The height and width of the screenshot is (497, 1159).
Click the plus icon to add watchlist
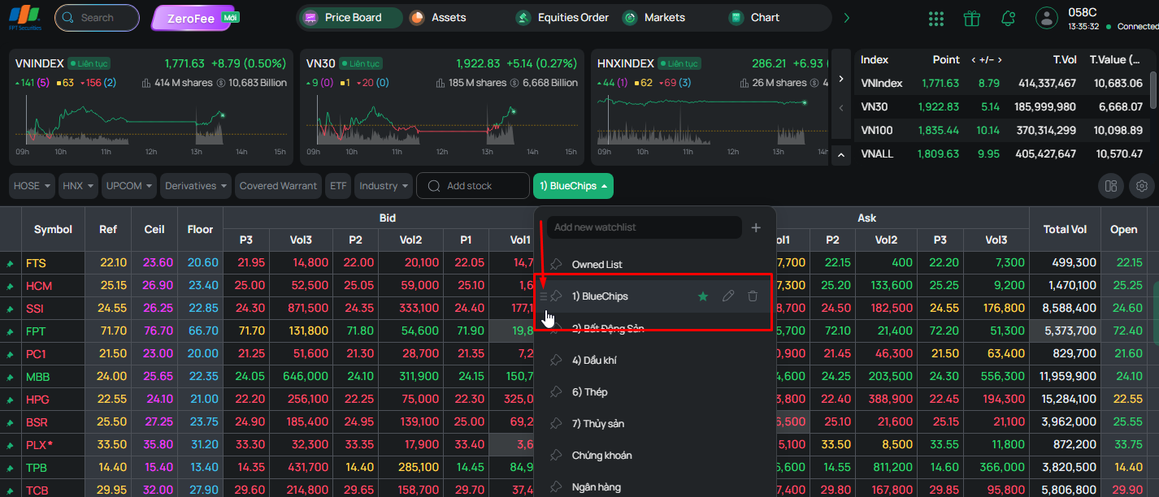pos(756,228)
